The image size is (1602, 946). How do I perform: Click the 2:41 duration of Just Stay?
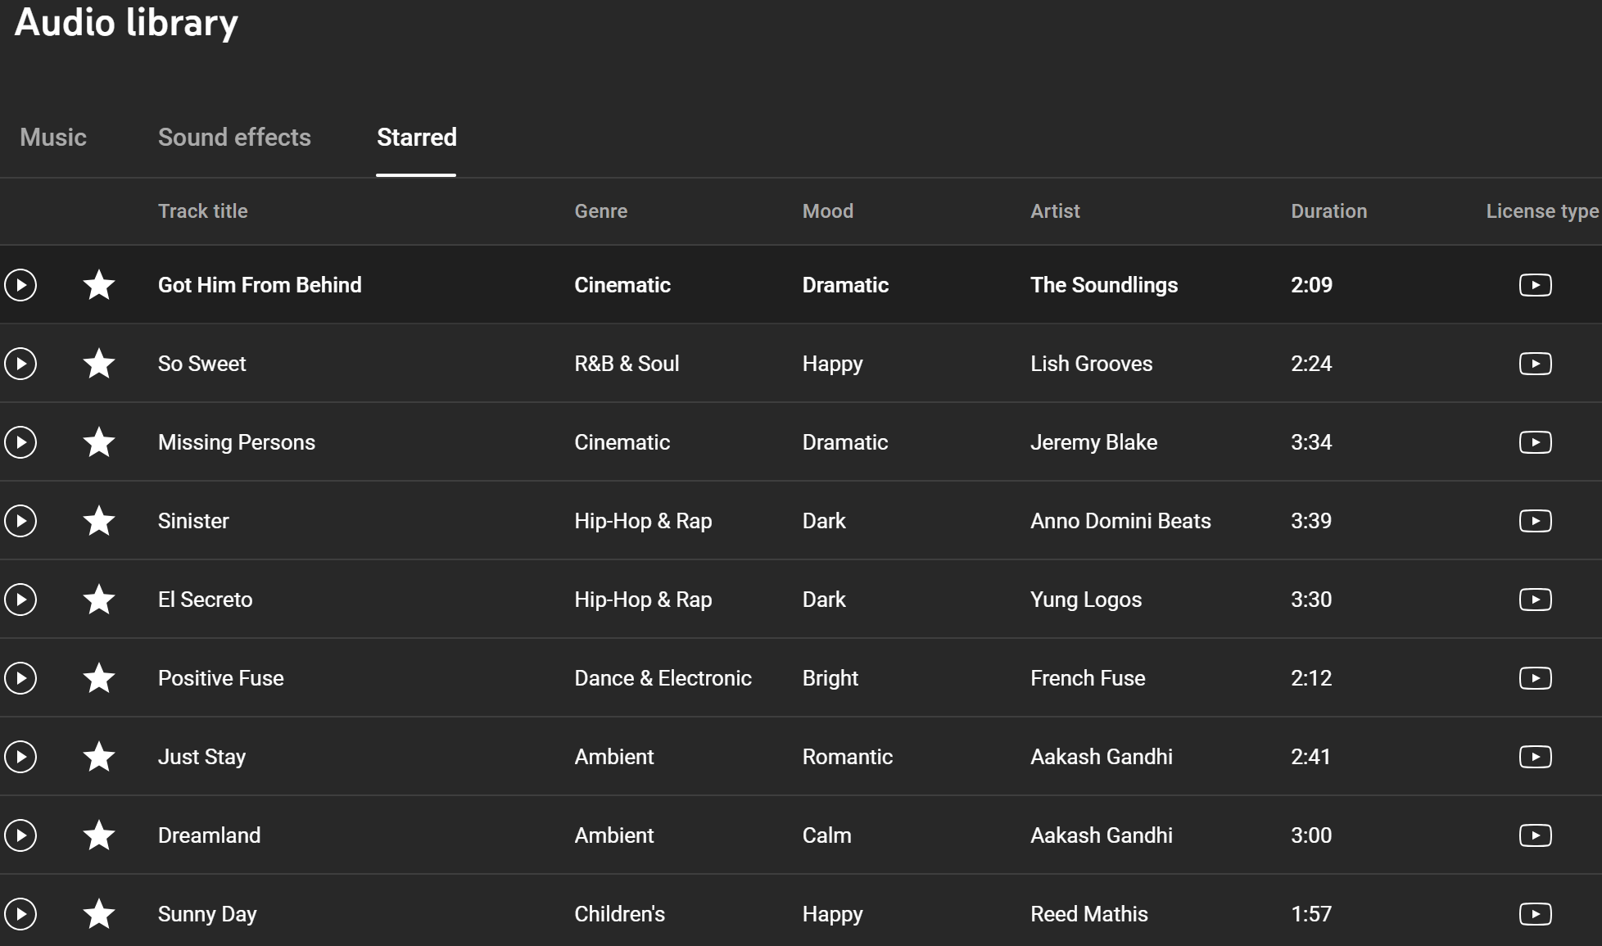(1310, 757)
